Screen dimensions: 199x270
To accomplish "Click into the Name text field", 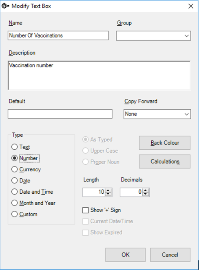I will tap(58, 35).
